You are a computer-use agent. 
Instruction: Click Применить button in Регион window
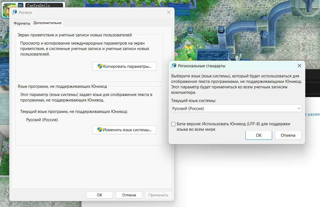coord(159,195)
